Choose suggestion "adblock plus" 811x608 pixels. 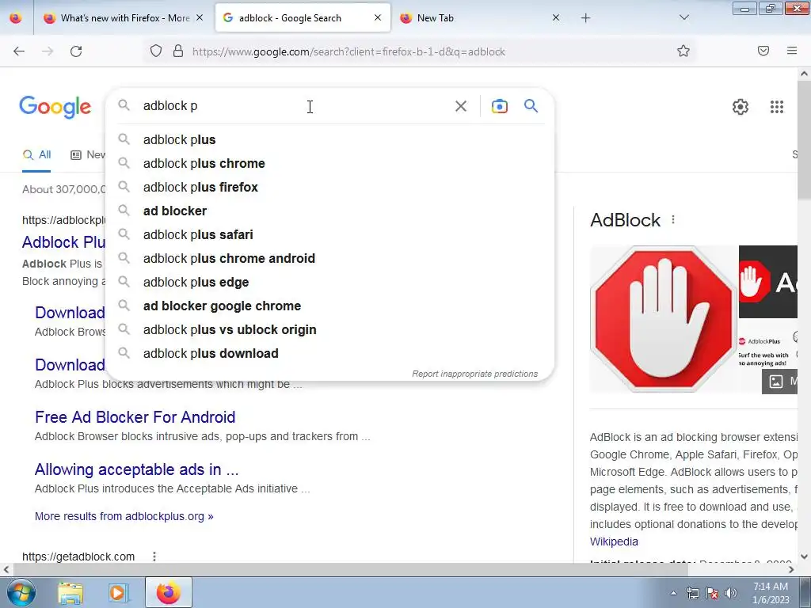click(329, 139)
